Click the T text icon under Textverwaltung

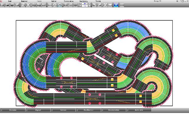[65, 5]
